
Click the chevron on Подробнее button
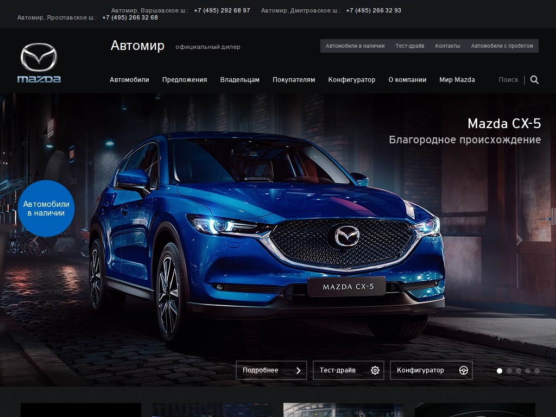point(299,370)
